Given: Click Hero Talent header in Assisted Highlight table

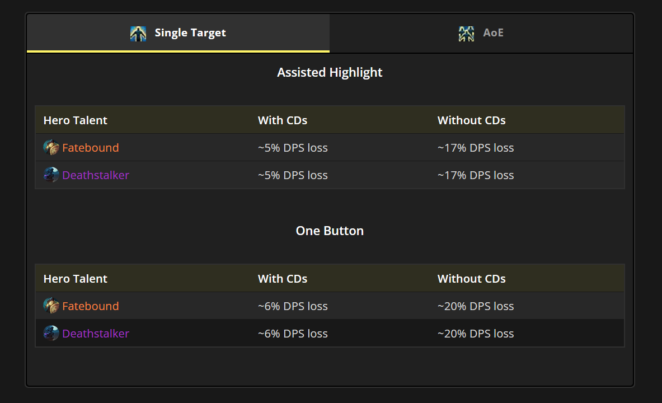Looking at the screenshot, I should (x=75, y=120).
